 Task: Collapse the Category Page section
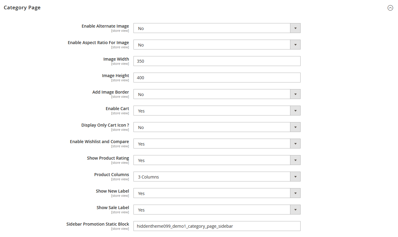(x=390, y=8)
